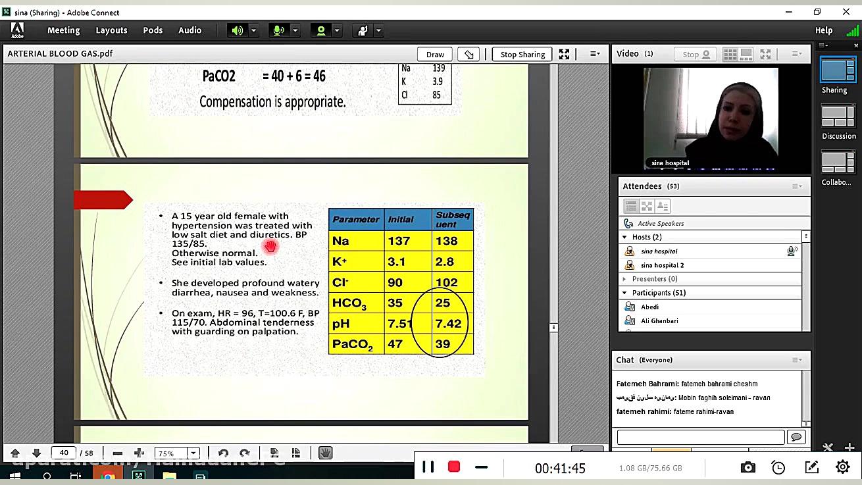Expand the Presenters (0) group

(x=625, y=279)
